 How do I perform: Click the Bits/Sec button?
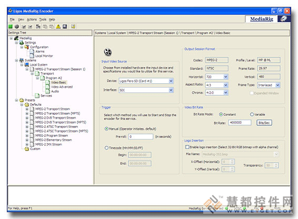pyautogui.click(x=264, y=123)
